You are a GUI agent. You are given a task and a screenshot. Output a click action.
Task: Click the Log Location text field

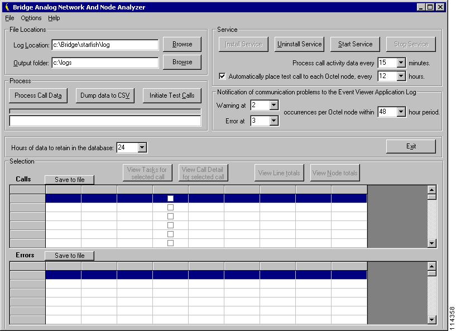[105, 45]
